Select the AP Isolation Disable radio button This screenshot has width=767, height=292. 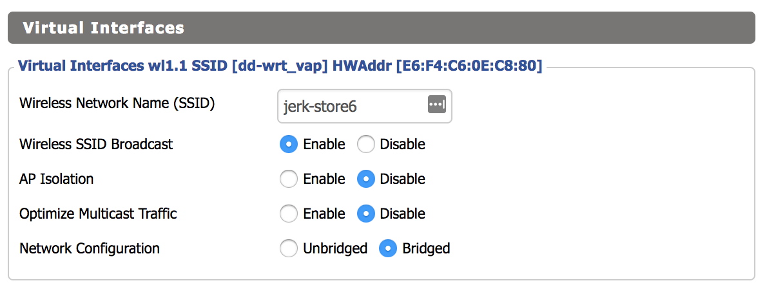tap(366, 179)
